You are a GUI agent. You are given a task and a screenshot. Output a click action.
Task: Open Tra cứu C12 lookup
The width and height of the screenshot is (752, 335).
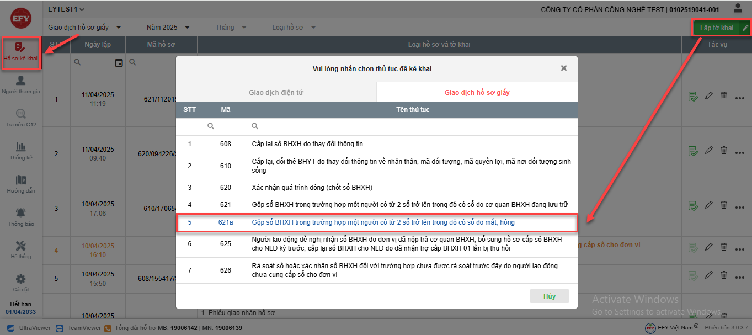[21, 118]
